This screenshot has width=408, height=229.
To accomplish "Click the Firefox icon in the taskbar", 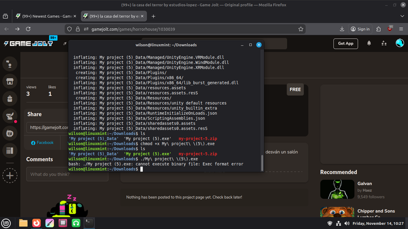I will pyautogui.click(x=36, y=223).
